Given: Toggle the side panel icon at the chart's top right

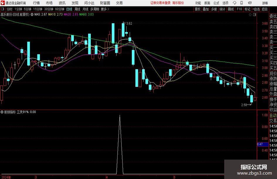Looking at the screenshot, I should [254, 15].
